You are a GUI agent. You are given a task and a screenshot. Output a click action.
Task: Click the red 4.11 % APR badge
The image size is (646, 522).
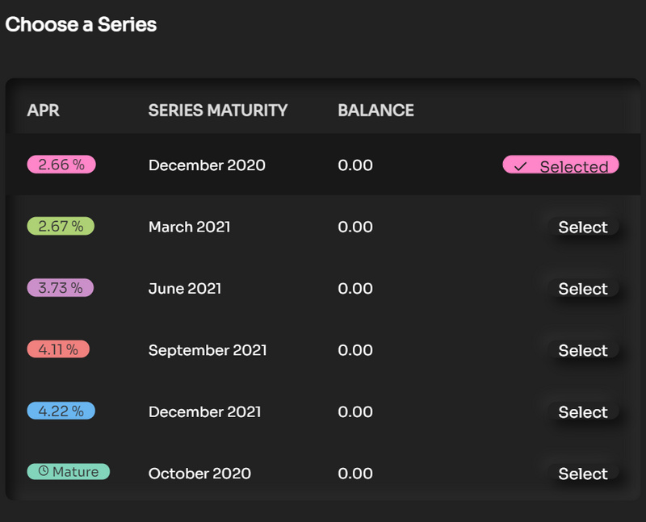(x=58, y=349)
